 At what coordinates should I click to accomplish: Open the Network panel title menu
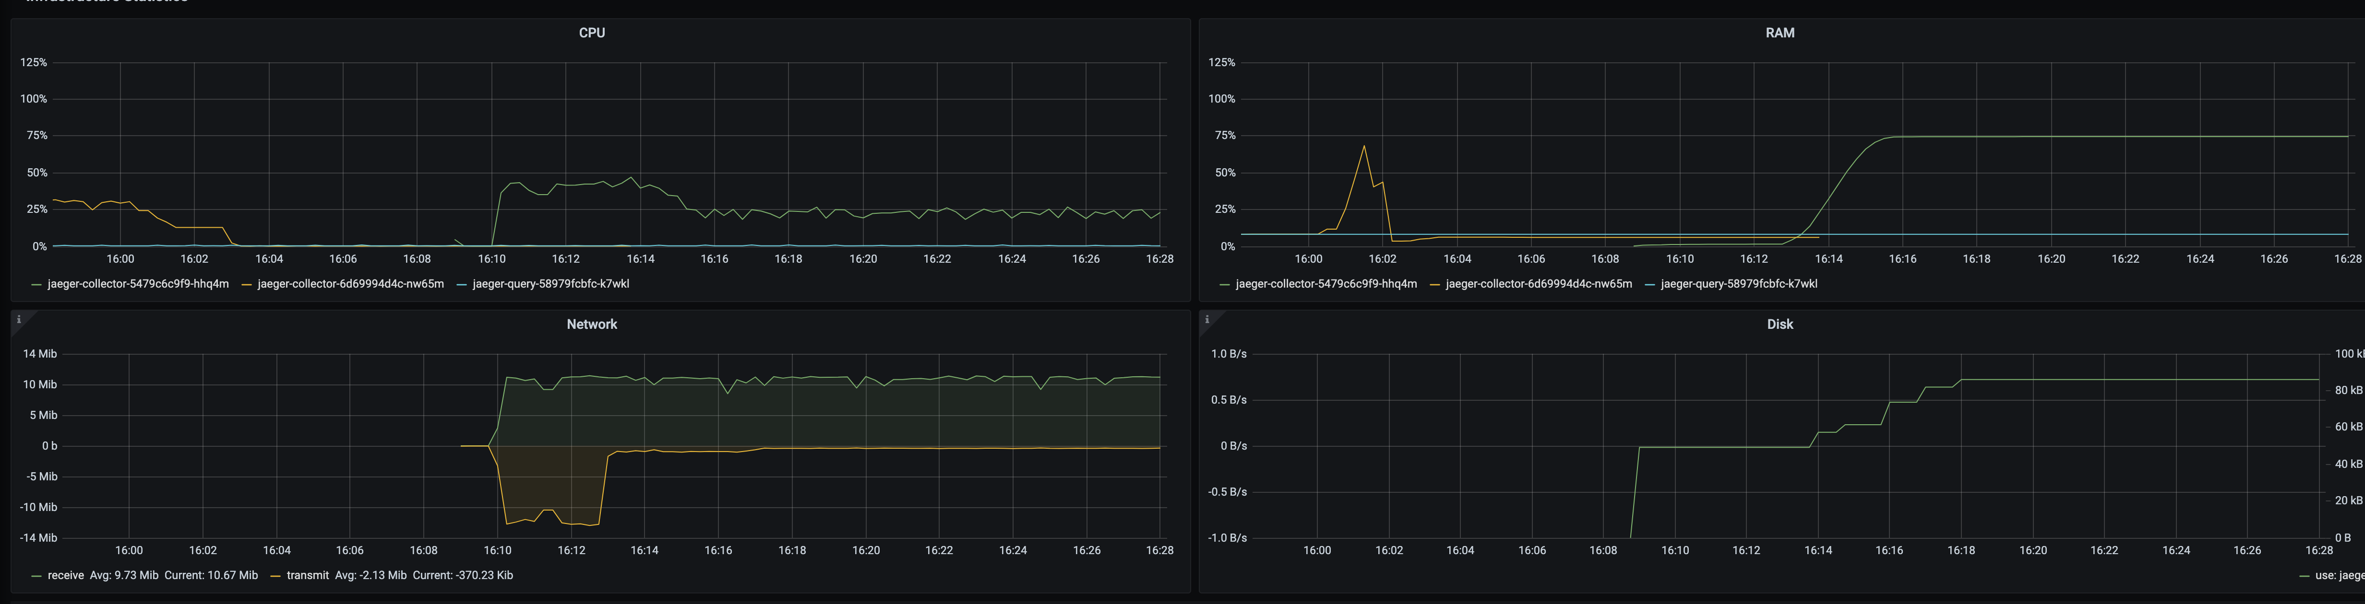click(591, 325)
